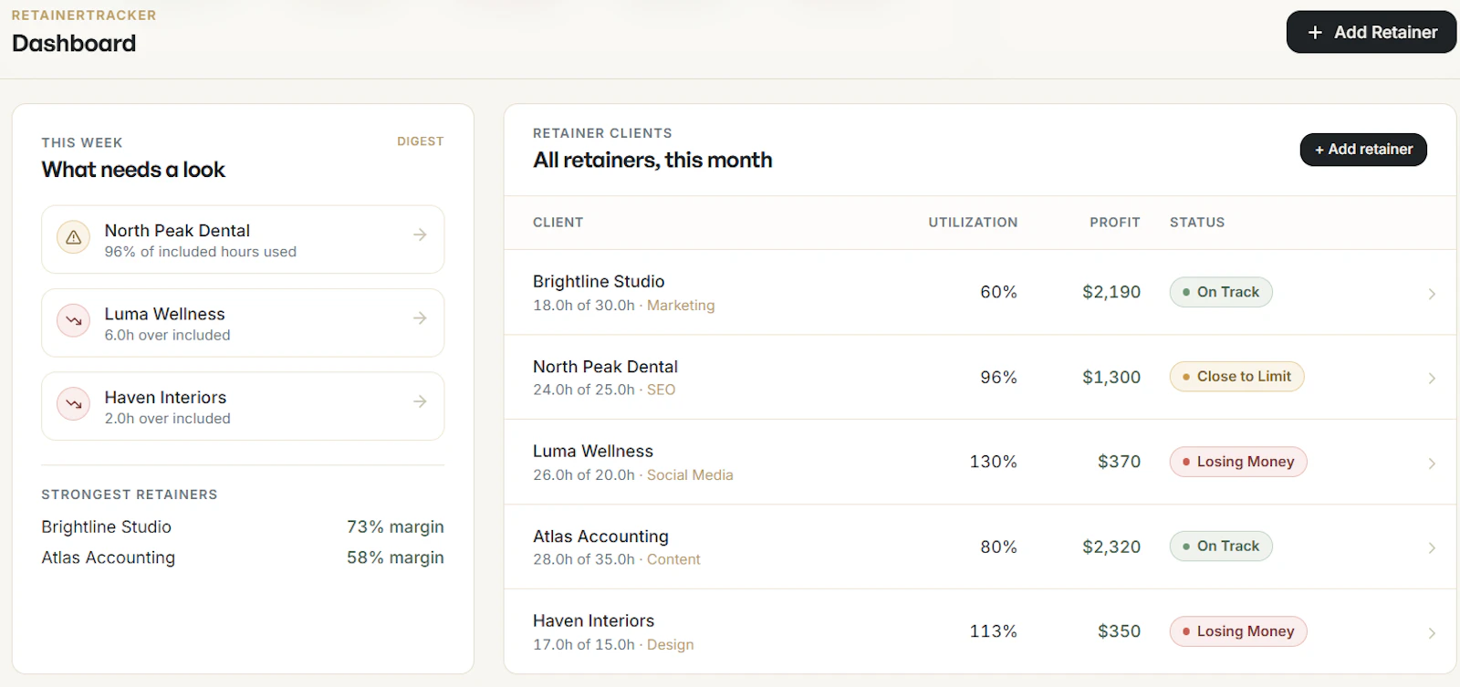Click the UTILIZATION column header
This screenshot has height=687, width=1460.
click(x=973, y=223)
